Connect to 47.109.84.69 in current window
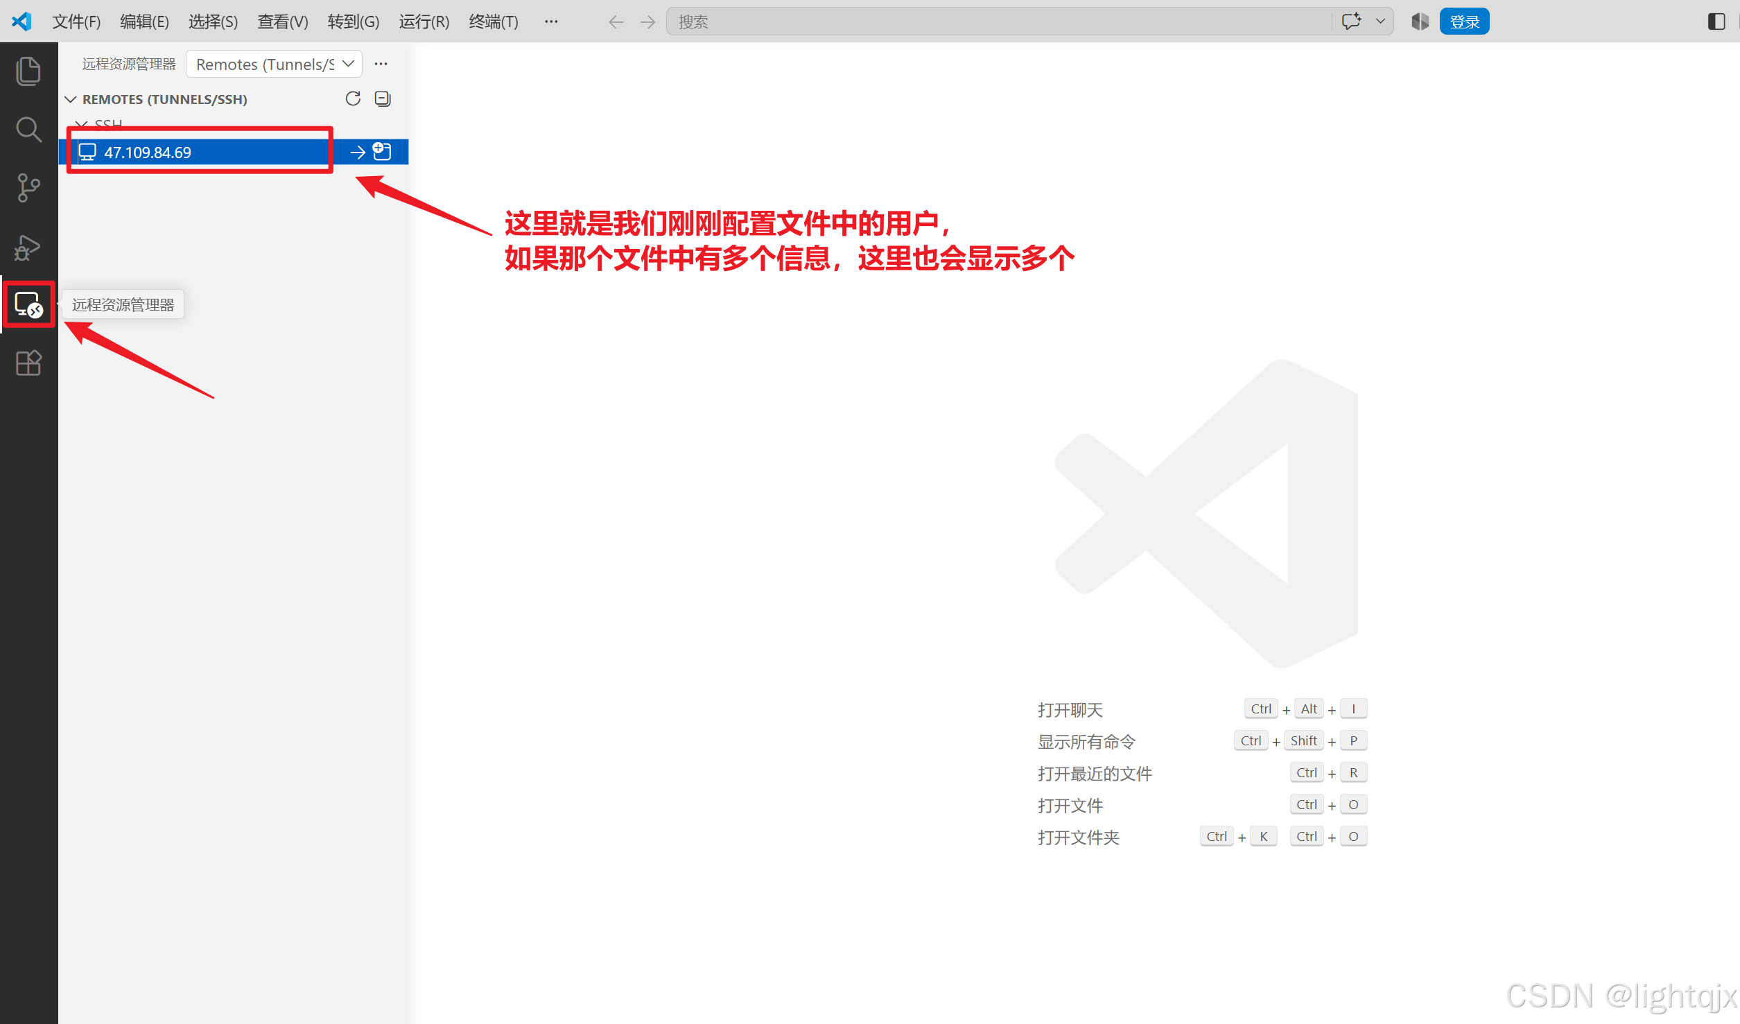Viewport: 1740px width, 1024px height. point(358,153)
